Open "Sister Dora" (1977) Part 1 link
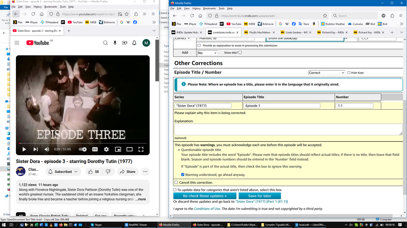 [262, 201]
